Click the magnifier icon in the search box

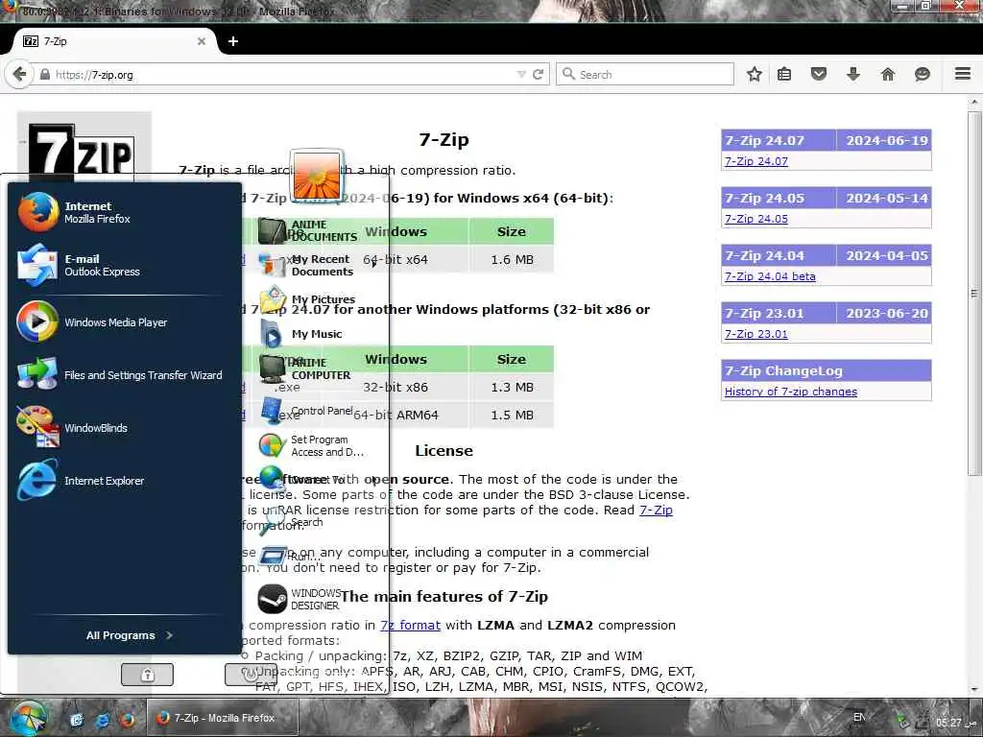568,74
